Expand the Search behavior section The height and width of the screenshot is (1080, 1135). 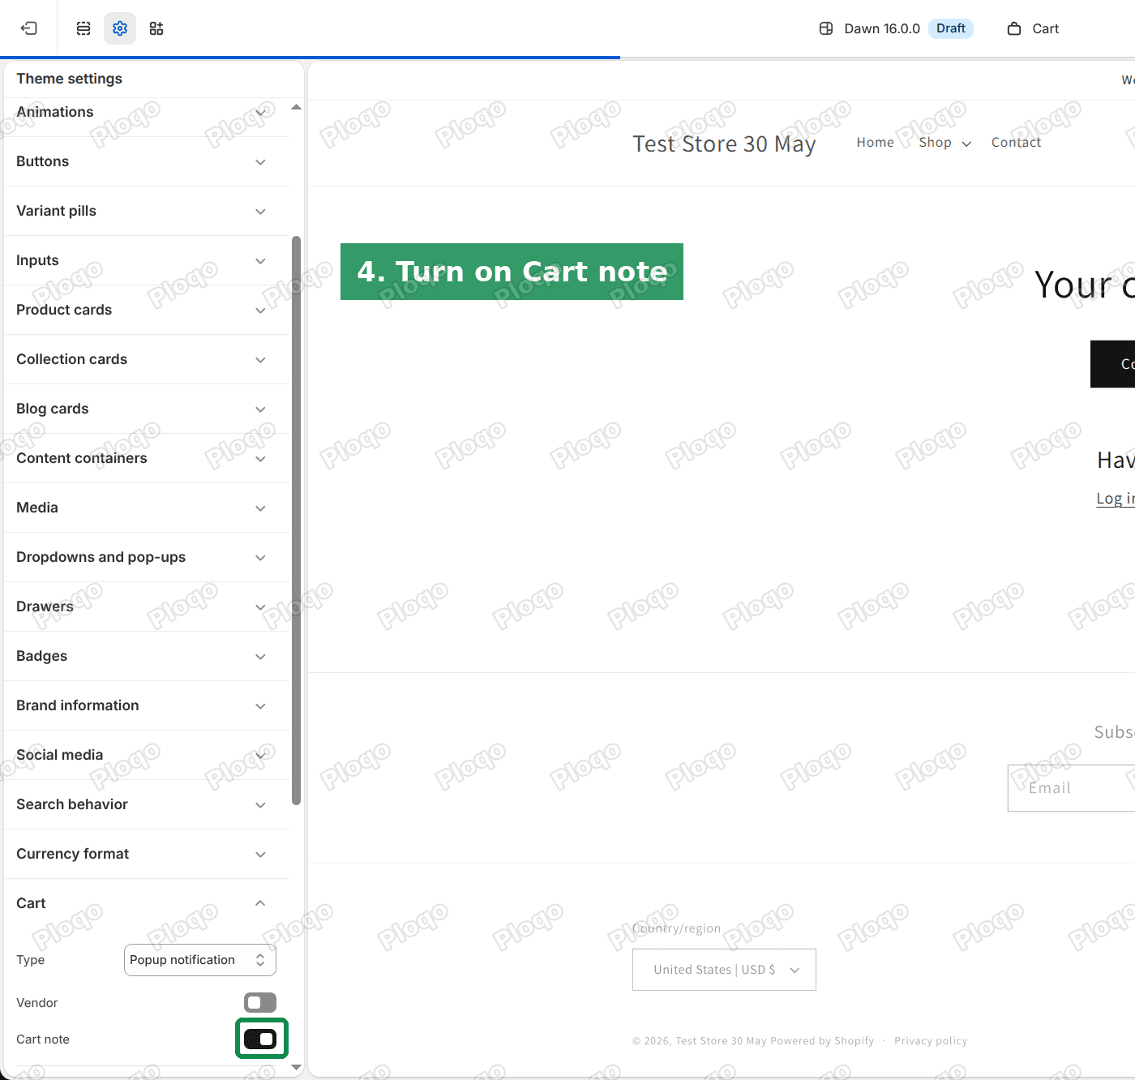pyautogui.click(x=146, y=804)
